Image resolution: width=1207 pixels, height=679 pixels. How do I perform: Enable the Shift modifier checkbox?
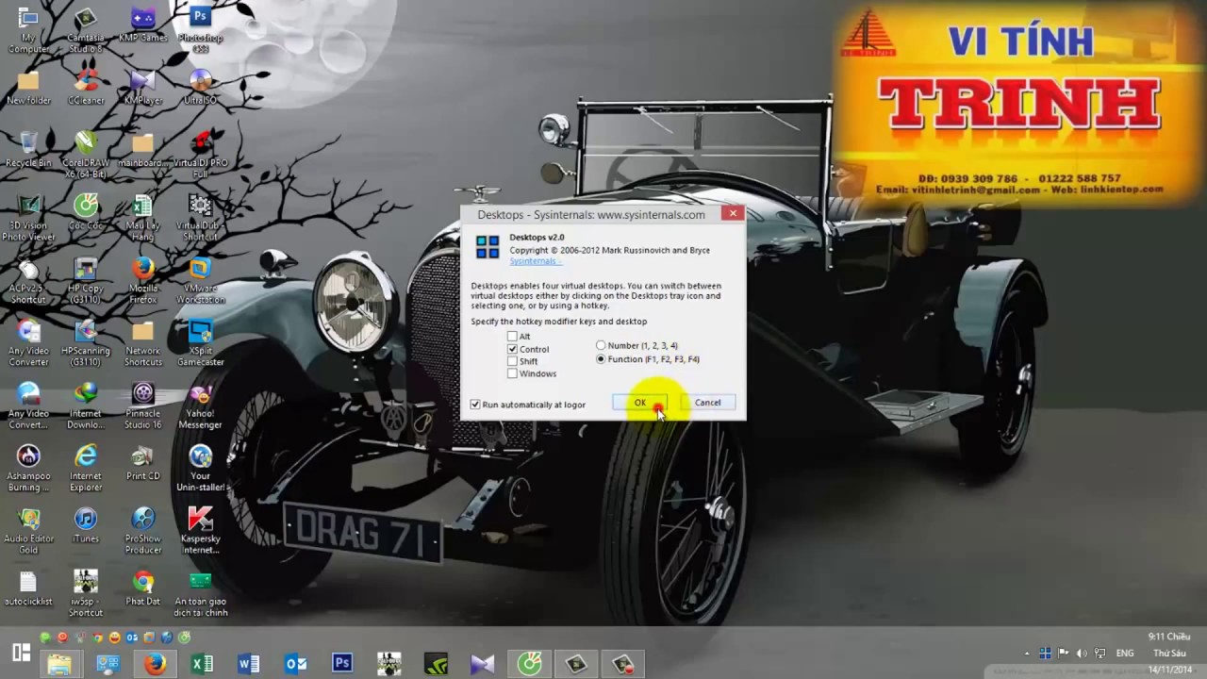[512, 361]
